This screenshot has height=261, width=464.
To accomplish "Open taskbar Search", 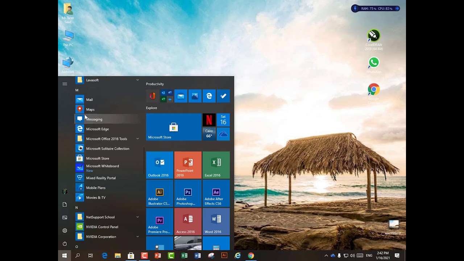I will click(78, 256).
